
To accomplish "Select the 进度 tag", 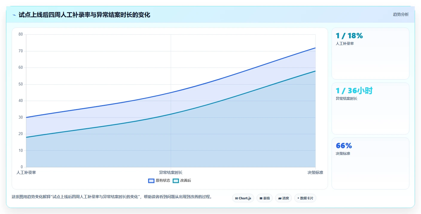I will pyautogui.click(x=283, y=198).
